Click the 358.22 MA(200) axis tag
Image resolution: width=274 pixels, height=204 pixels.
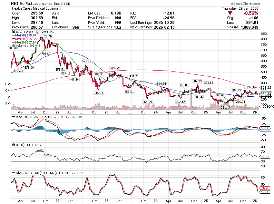pos(266,87)
